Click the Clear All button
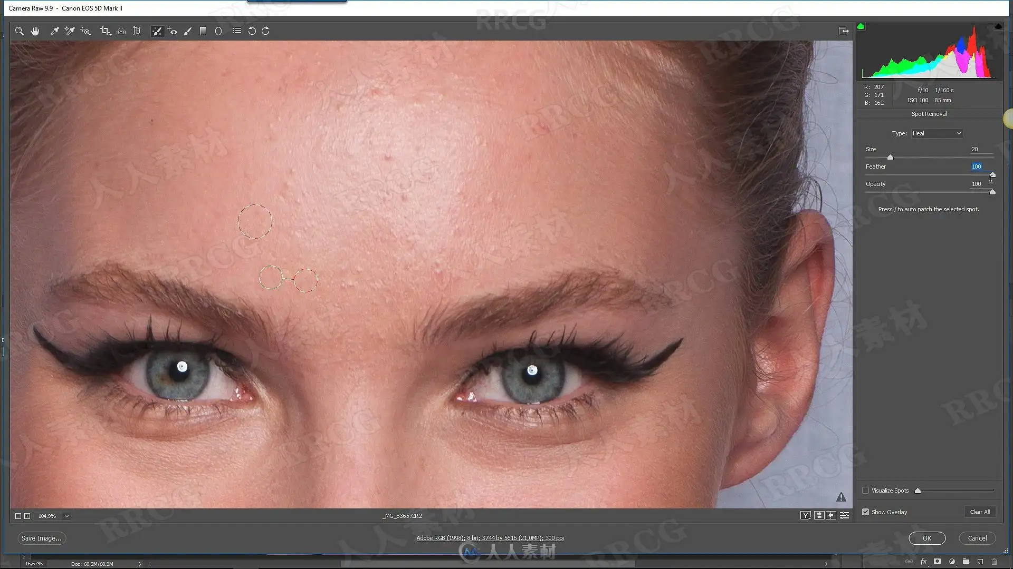 tap(980, 512)
